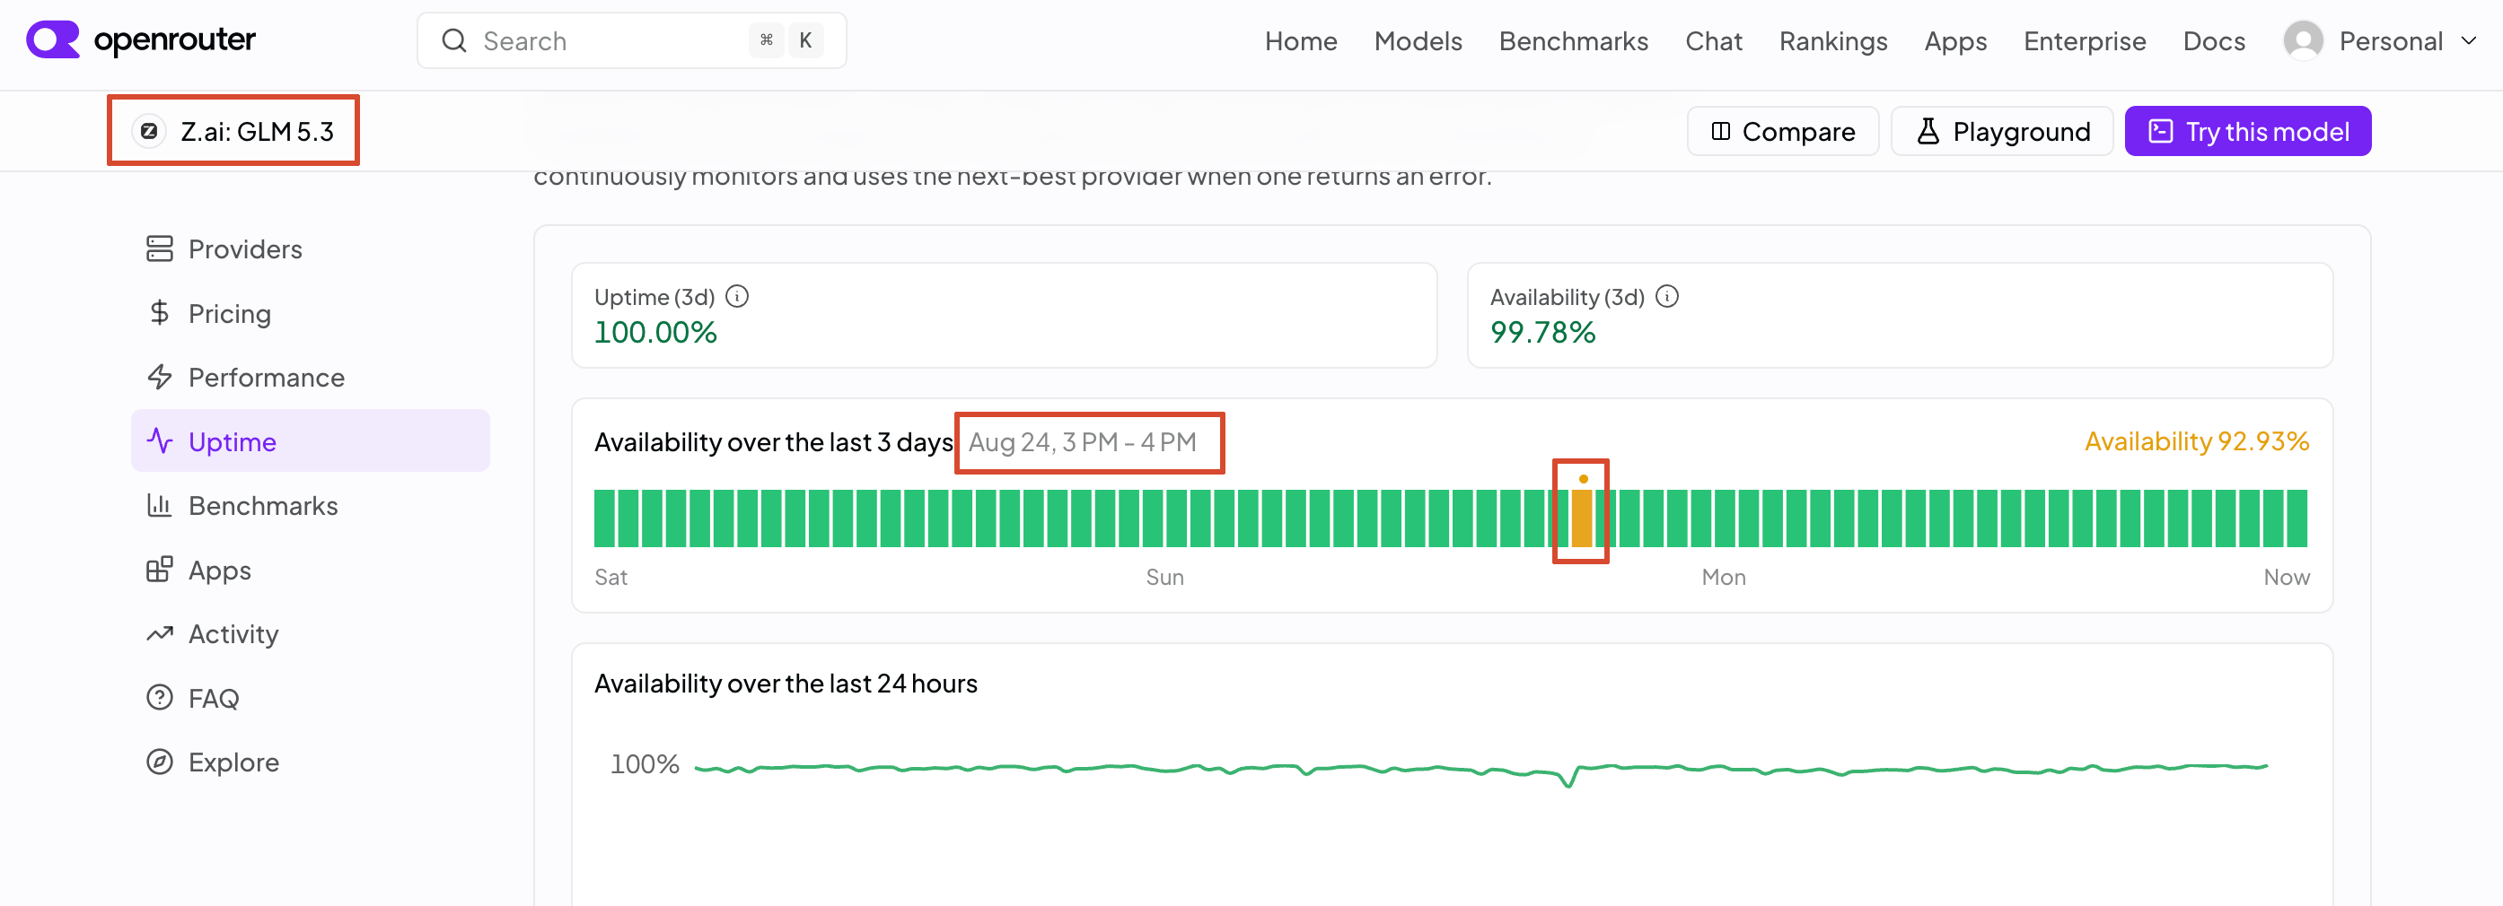The height and width of the screenshot is (906, 2503).
Task: Select Uptime in sidebar
Action: 310,440
